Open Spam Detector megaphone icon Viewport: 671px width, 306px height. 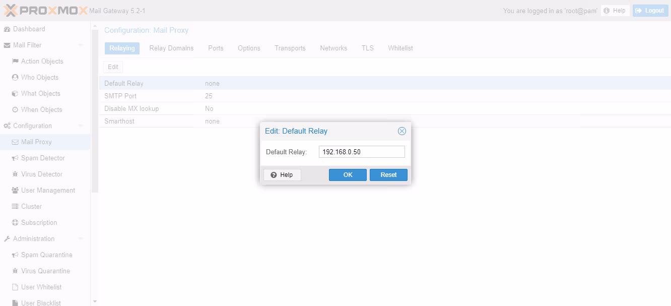click(15, 158)
